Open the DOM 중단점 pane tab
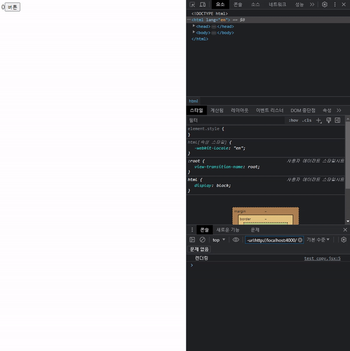The width and height of the screenshot is (350, 351). (x=303, y=111)
